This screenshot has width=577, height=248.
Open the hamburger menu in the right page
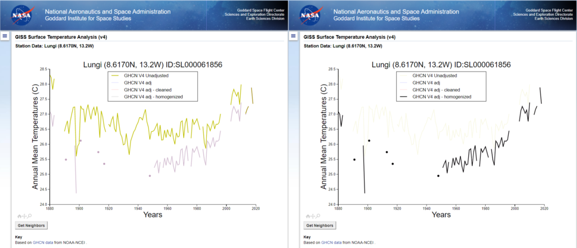[293, 36]
